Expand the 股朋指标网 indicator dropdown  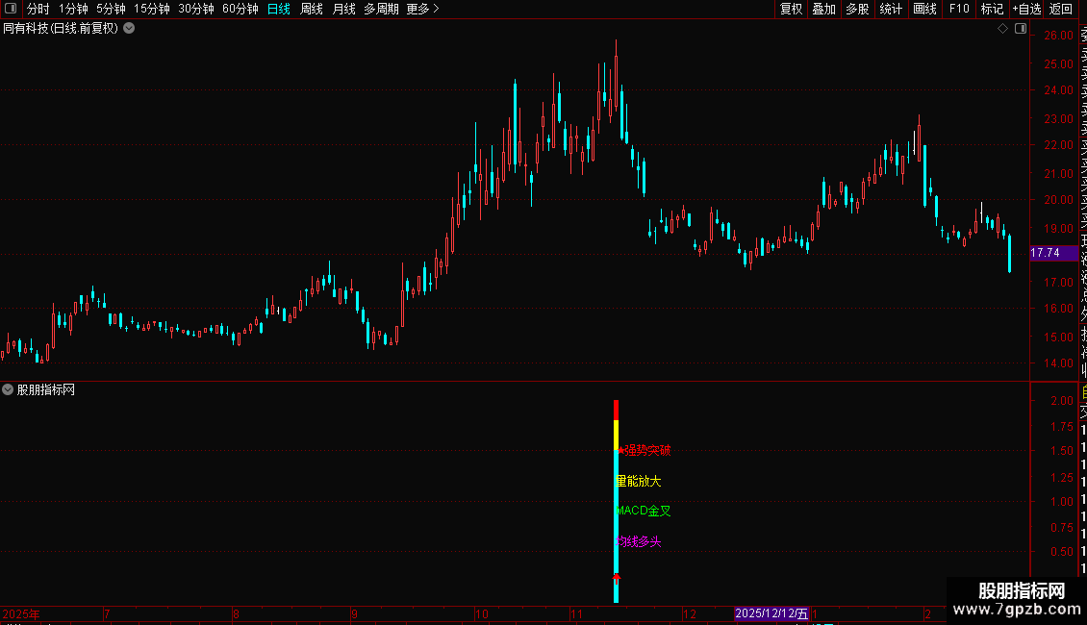click(8, 390)
